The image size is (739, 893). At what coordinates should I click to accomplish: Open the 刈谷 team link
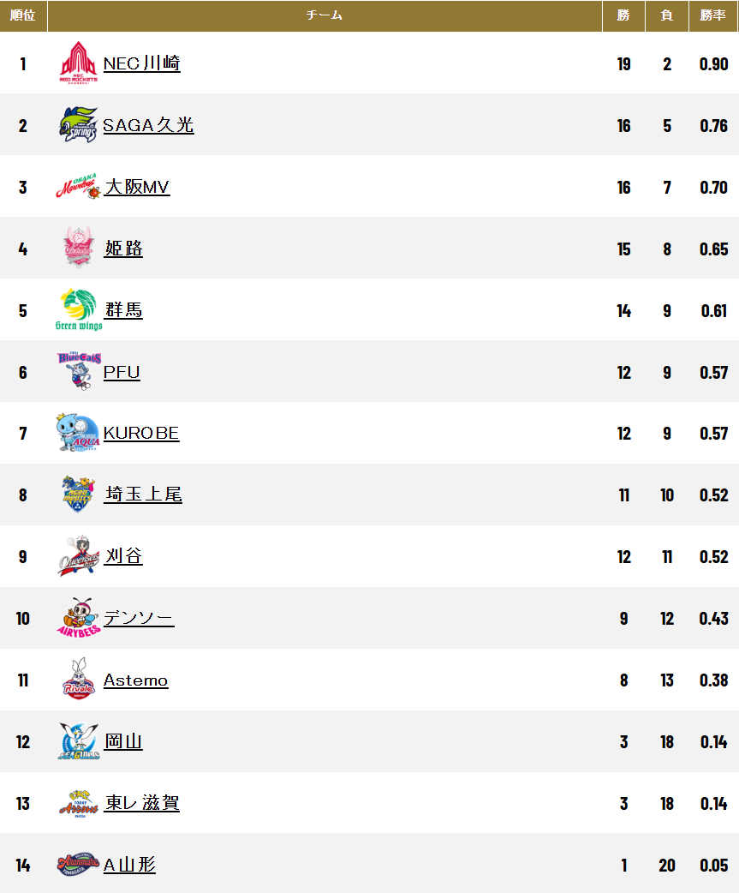point(123,556)
